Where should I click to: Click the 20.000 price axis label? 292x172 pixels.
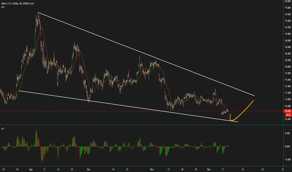click(x=288, y=1)
